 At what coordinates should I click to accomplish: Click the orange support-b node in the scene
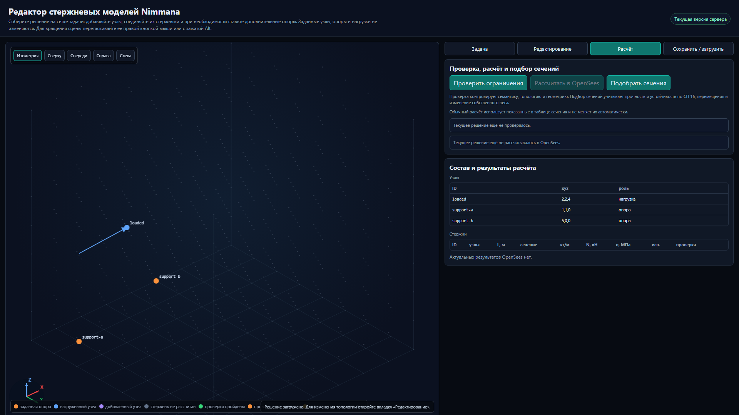coord(156,281)
